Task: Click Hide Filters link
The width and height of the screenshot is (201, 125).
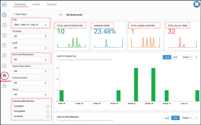Action: coord(20,14)
